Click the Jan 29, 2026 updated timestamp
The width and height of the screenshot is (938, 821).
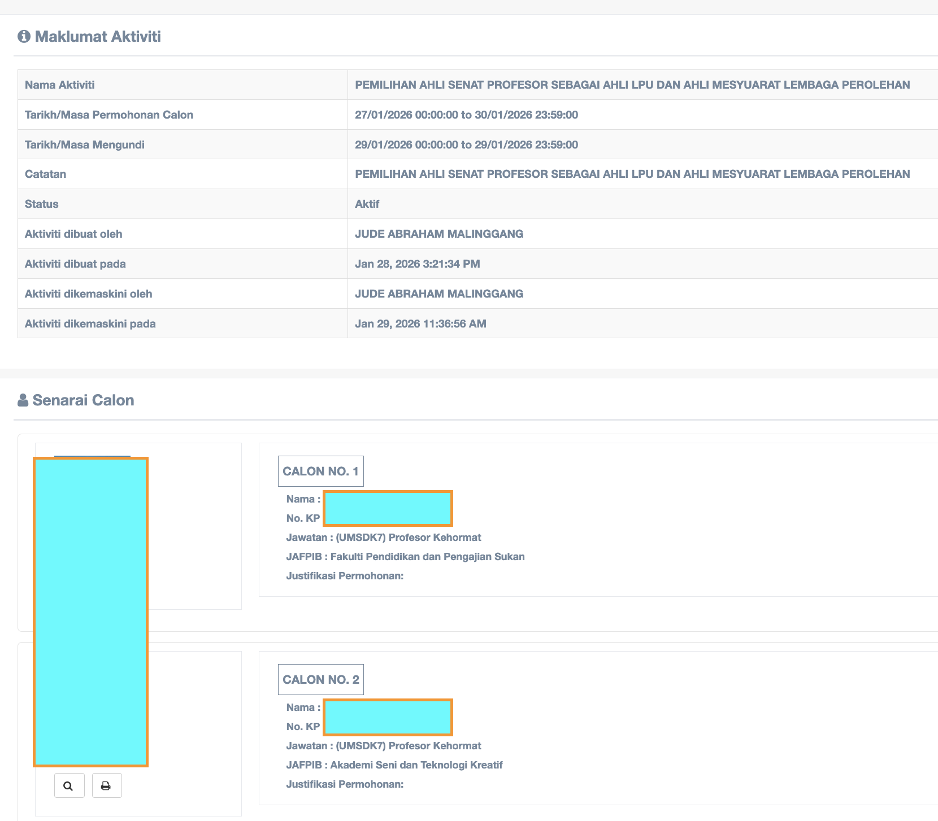point(420,324)
